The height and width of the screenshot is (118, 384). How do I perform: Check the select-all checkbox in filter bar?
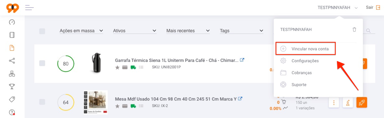[x=42, y=31]
